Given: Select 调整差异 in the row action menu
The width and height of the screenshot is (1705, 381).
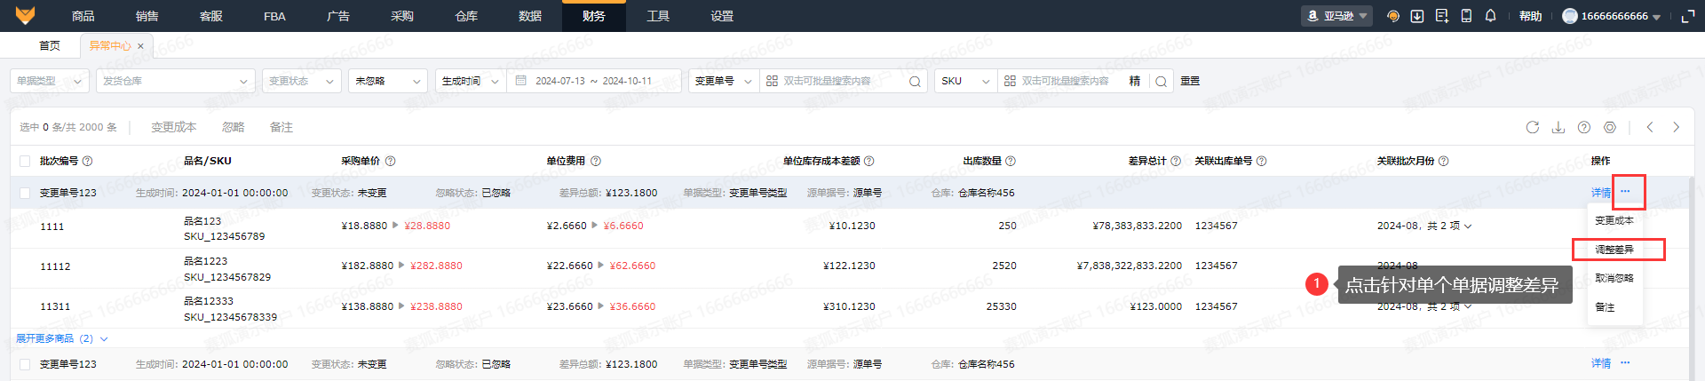Looking at the screenshot, I should 1614,250.
